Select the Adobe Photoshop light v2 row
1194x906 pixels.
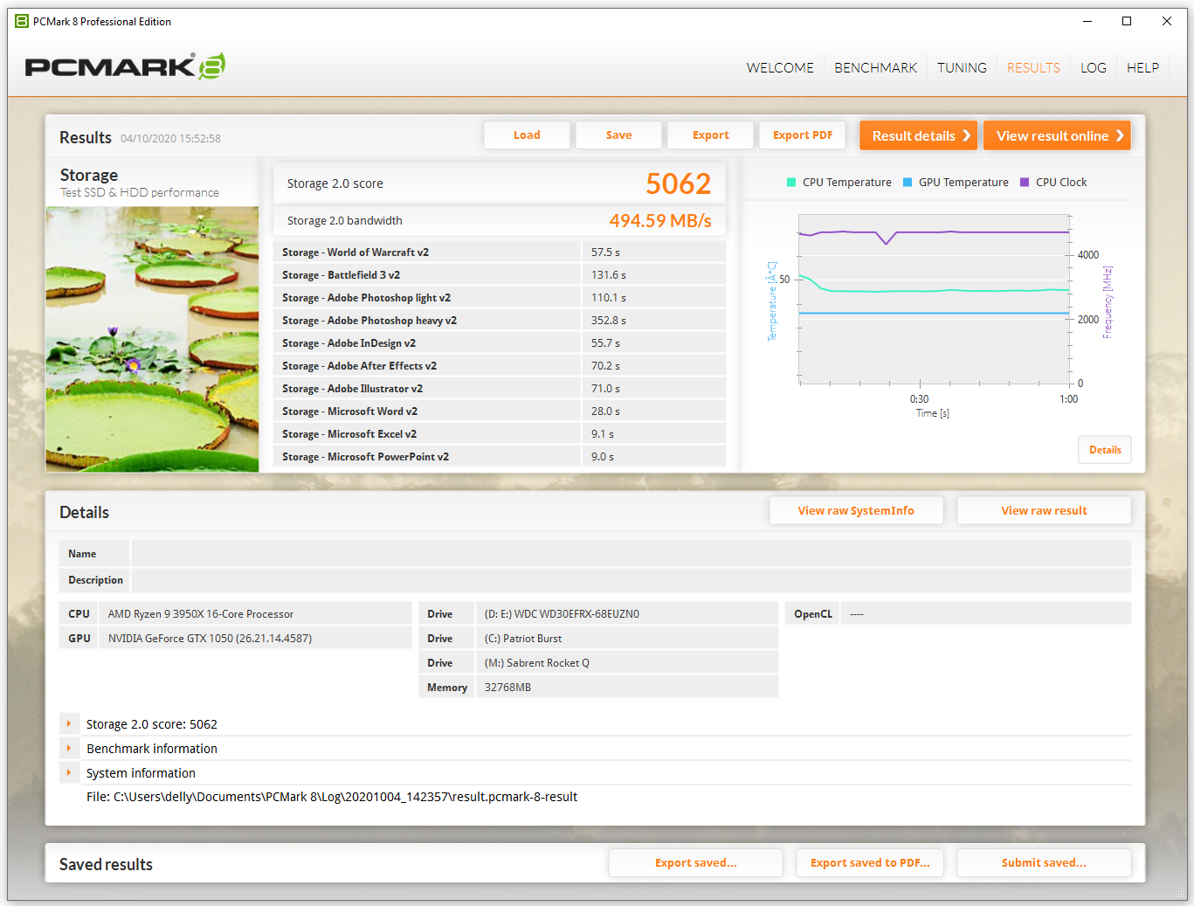500,297
